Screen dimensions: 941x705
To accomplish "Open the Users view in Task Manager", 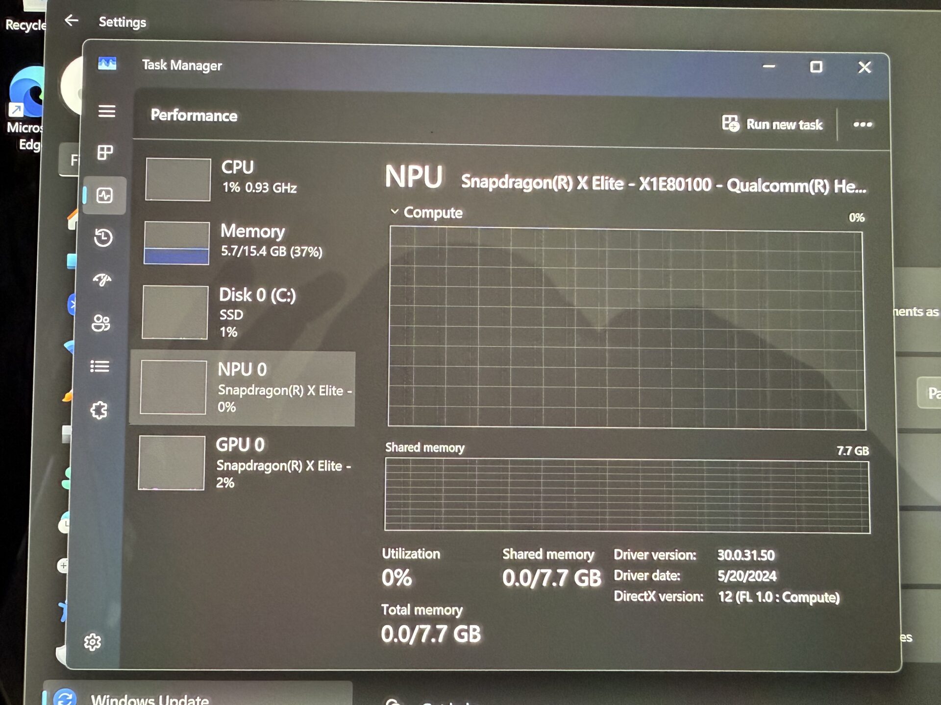I will 101,323.
